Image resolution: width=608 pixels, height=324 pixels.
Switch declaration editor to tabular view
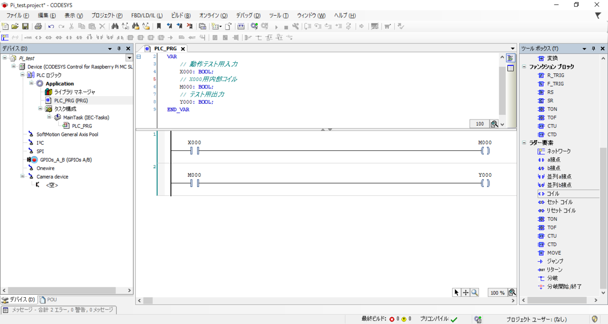(x=511, y=68)
